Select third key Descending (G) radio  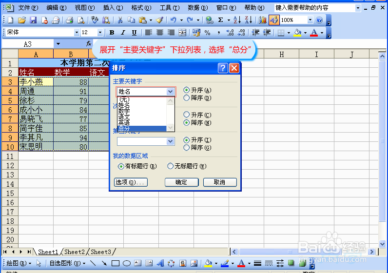point(186,148)
